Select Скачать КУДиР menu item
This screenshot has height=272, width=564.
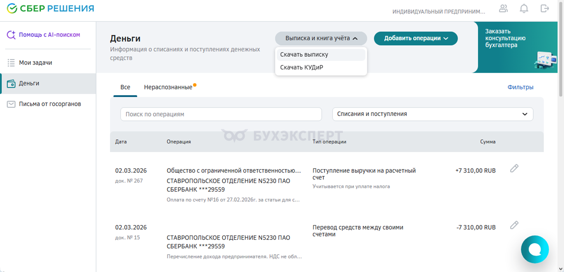coord(302,67)
